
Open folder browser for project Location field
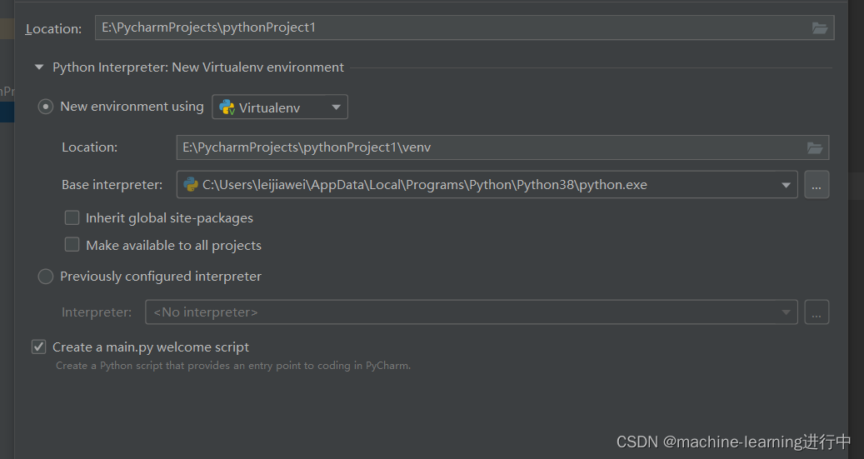pyautogui.click(x=819, y=27)
